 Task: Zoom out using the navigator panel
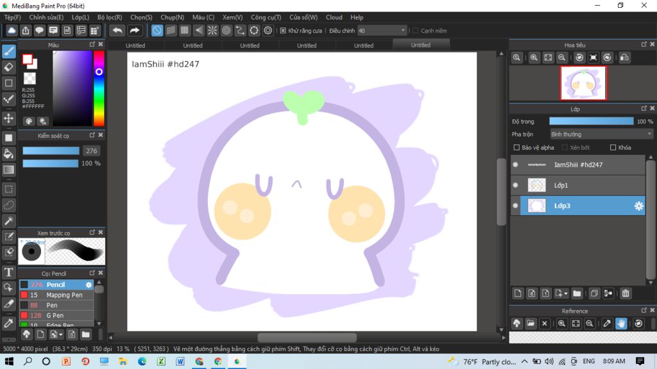click(x=562, y=58)
